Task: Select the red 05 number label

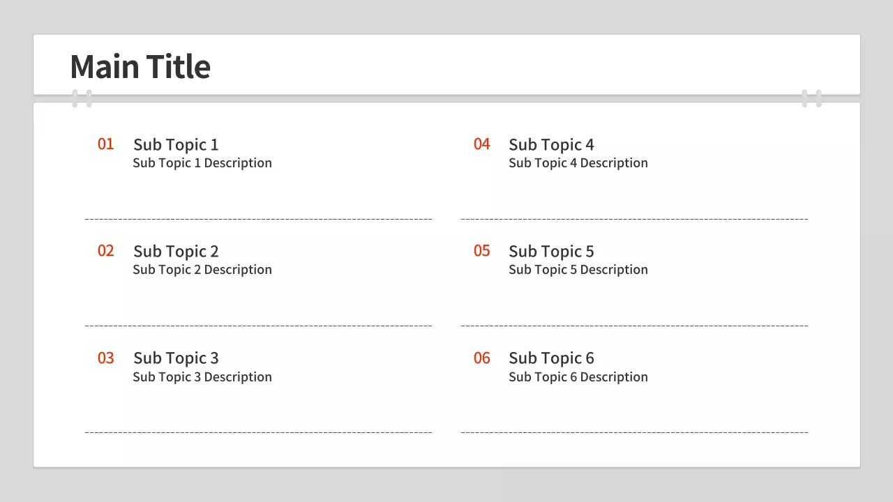Action: 481,251
